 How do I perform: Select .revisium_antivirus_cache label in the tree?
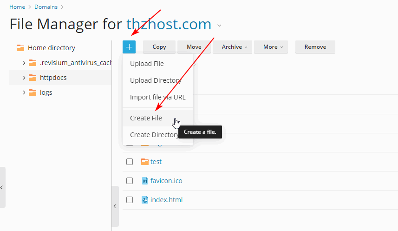[75, 63]
